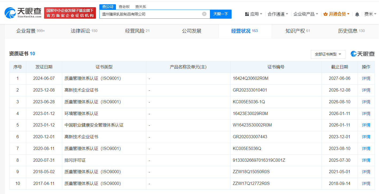Screen dimensions: 379x194
Task: Click the 天眼查 logo at top left
Action: tap(23, 12)
